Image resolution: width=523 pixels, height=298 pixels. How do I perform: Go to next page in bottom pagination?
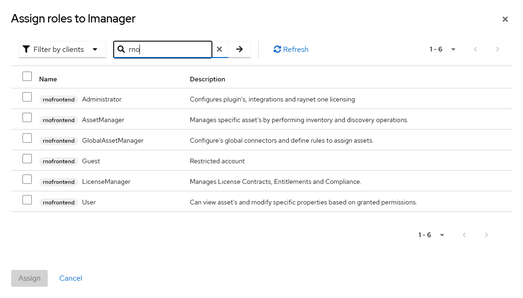click(x=487, y=235)
